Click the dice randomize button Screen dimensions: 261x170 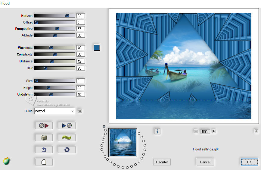click(x=44, y=137)
